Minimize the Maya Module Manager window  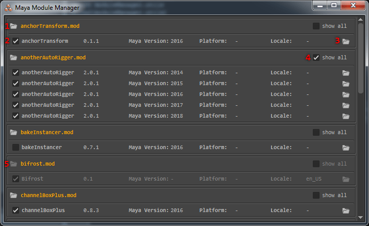coord(320,6)
